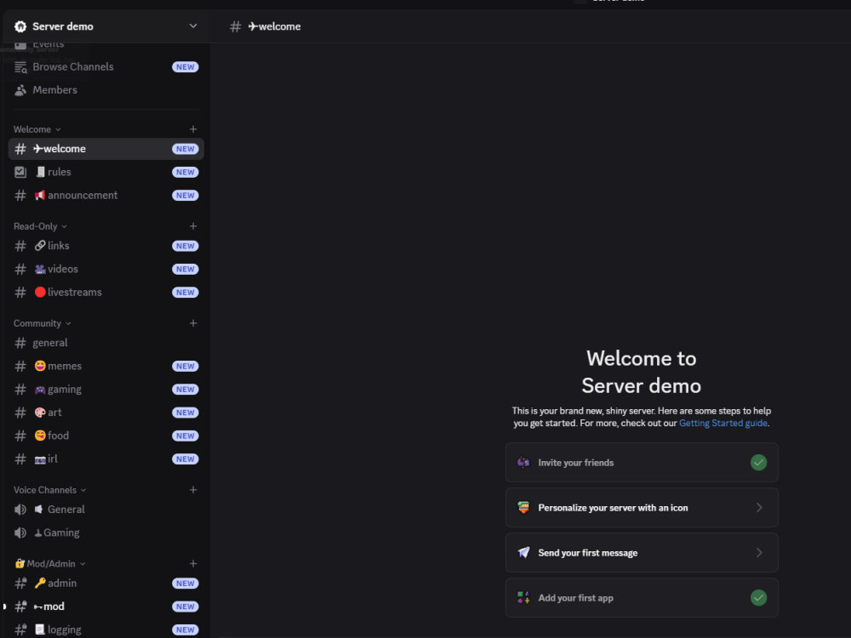Open the art channel
Viewport: 851px width, 638px height.
[x=106, y=413]
